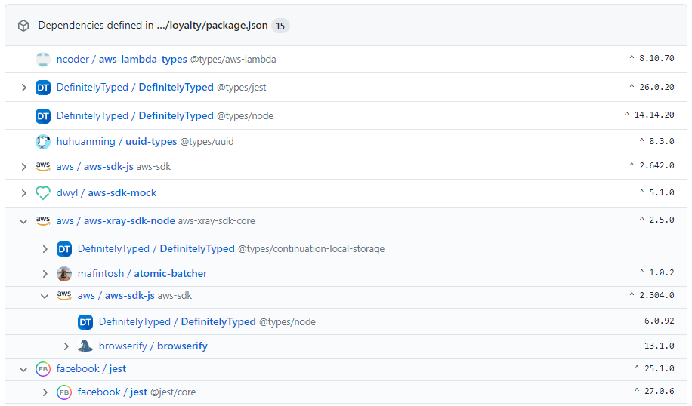Open the huhuanming owner link
Image resolution: width=692 pixels, height=406 pixels.
pyautogui.click(x=85, y=142)
